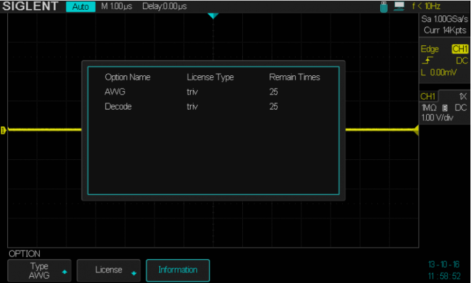471x283 pixels.
Task: Click the M 1.00µs timebase setting
Action: point(118,6)
